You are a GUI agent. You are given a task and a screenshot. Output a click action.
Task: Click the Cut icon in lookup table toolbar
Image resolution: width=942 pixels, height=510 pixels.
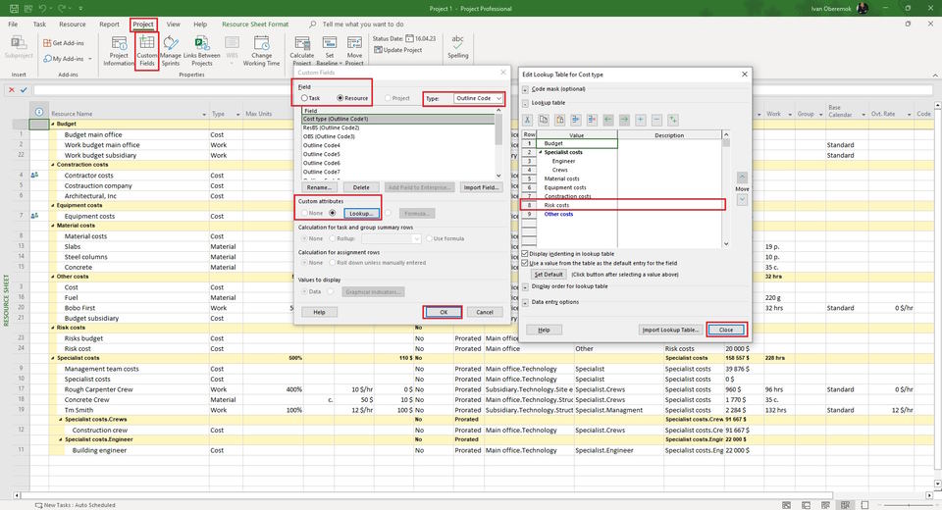528,120
